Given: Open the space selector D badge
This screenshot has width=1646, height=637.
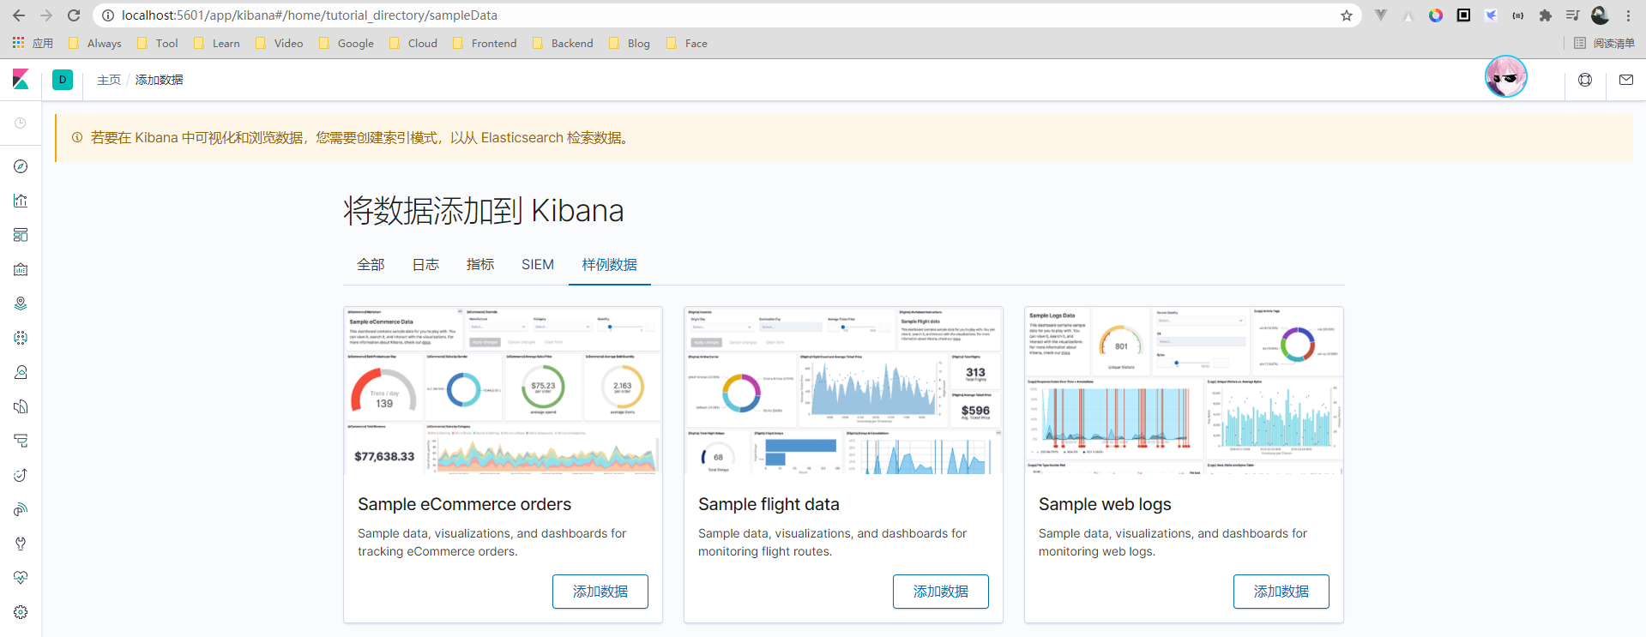Looking at the screenshot, I should [x=63, y=80].
